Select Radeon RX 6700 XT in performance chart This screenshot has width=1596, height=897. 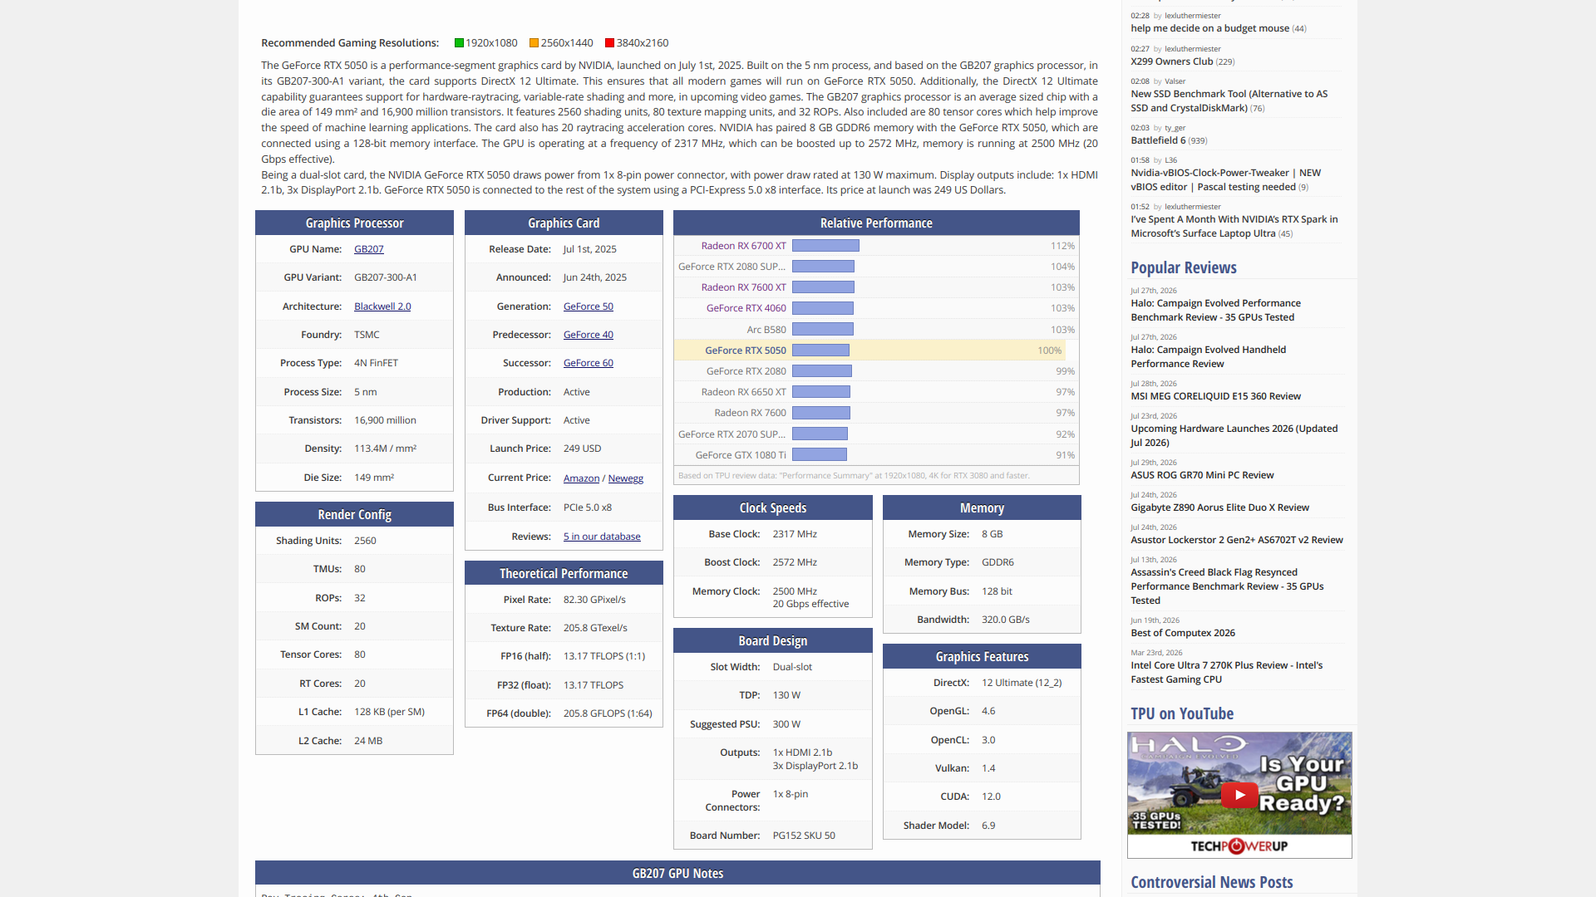click(x=743, y=246)
